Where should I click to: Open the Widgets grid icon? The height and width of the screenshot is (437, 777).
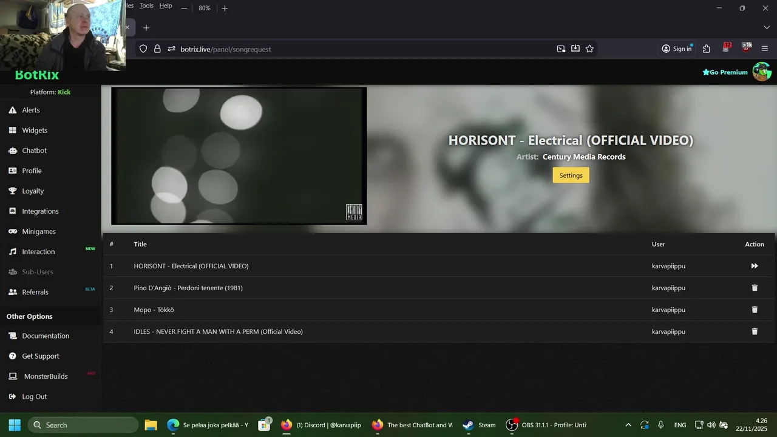pyautogui.click(x=12, y=130)
